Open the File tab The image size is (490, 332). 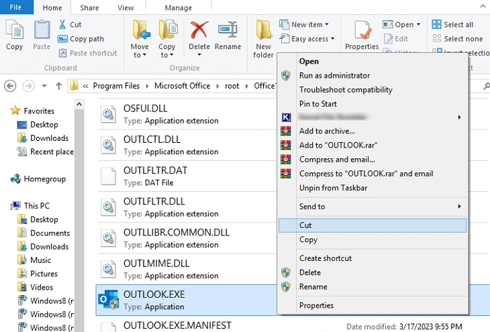coord(15,7)
